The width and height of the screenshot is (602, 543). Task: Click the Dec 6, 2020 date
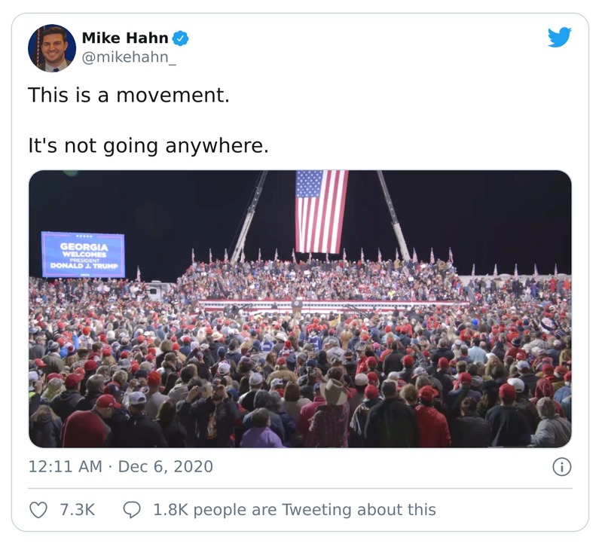167,467
